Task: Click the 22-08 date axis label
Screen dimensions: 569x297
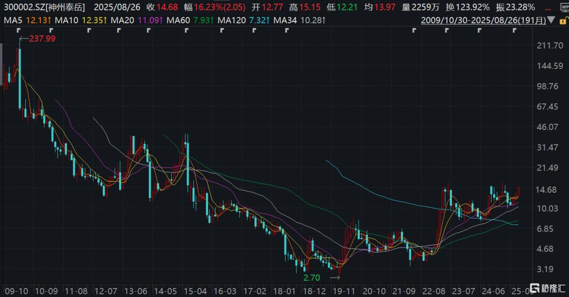Action: (x=433, y=291)
